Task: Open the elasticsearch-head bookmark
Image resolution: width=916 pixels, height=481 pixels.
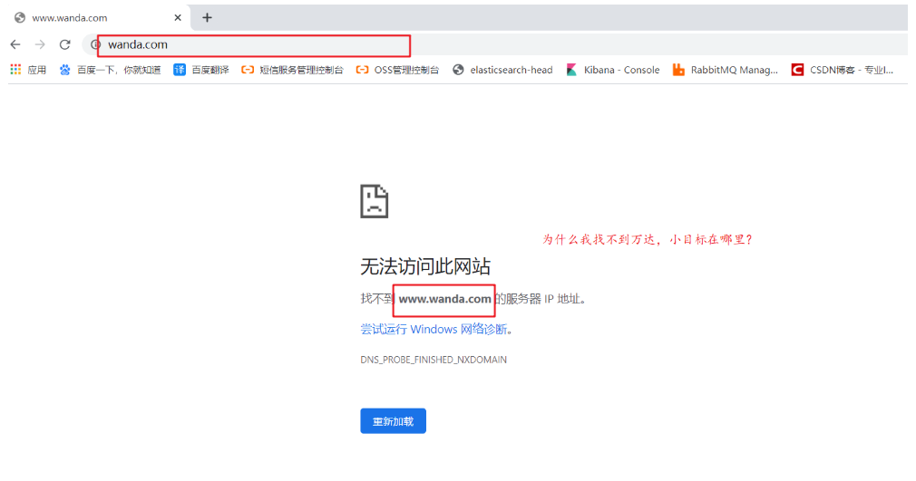Action: click(x=502, y=70)
